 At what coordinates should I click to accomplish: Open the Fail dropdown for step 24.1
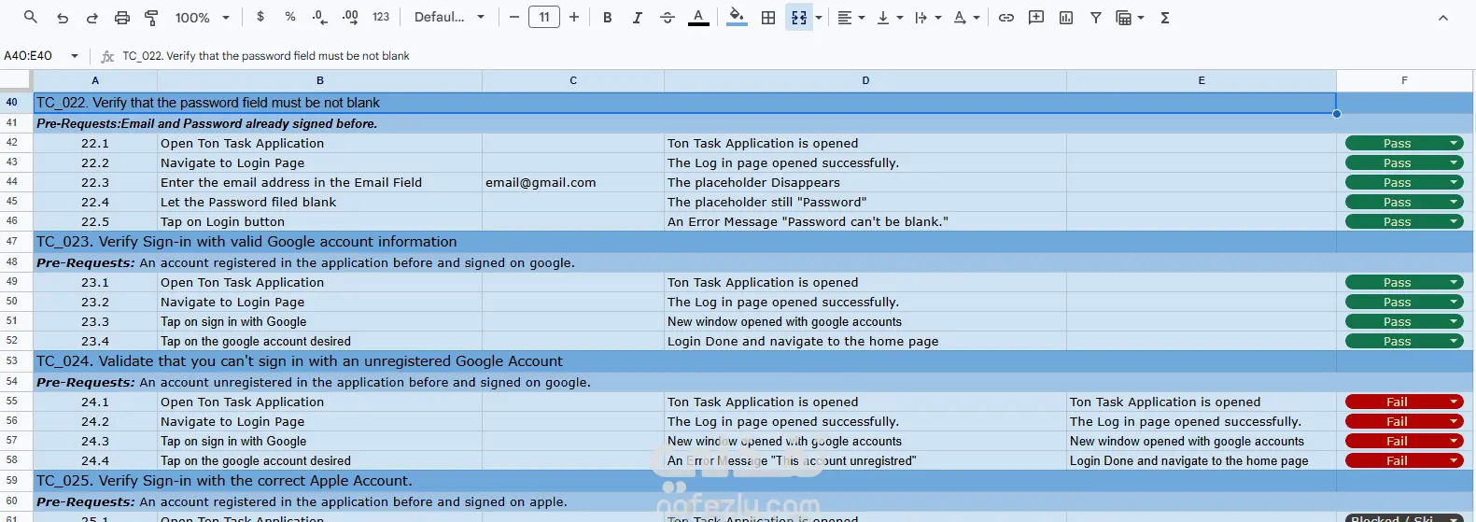click(1404, 402)
